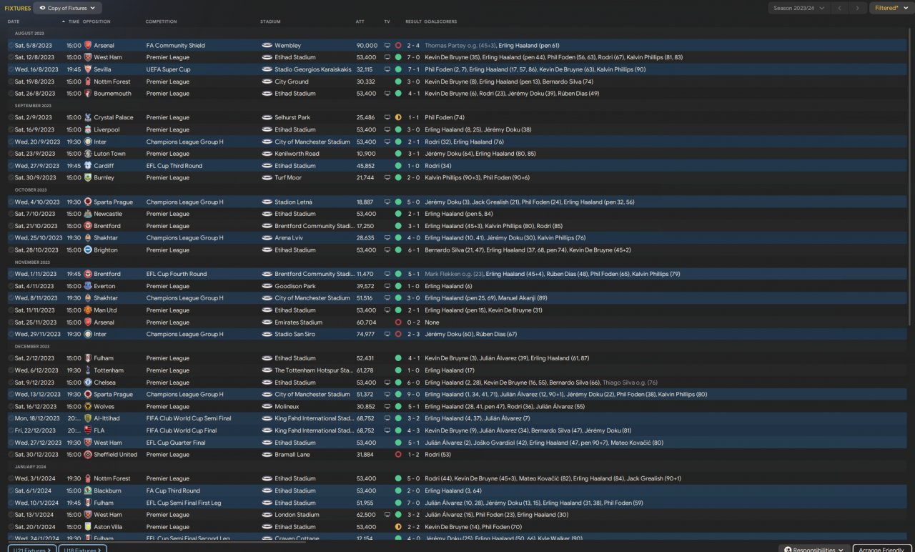Sort by the Competition column header

pyautogui.click(x=161, y=21)
